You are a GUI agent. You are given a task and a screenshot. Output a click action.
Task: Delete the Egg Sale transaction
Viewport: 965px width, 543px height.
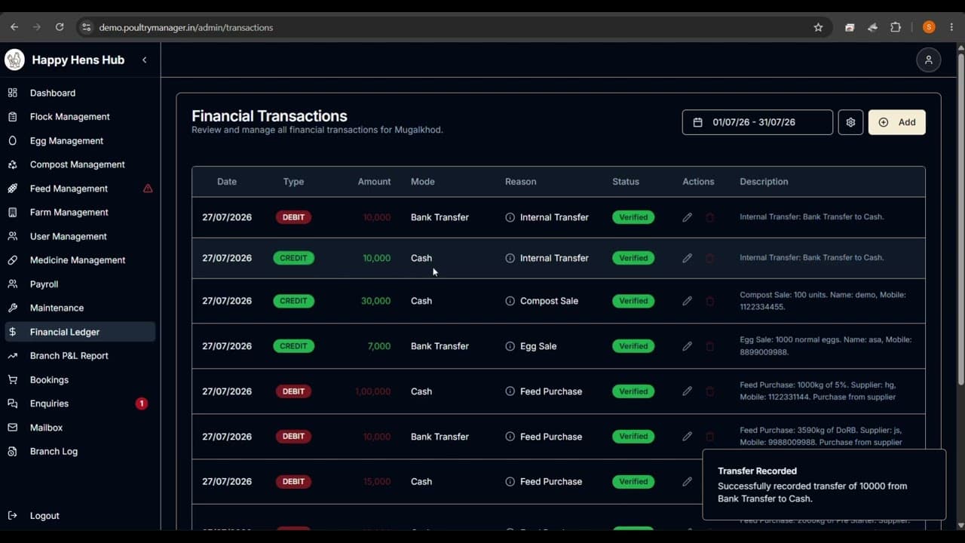click(709, 346)
